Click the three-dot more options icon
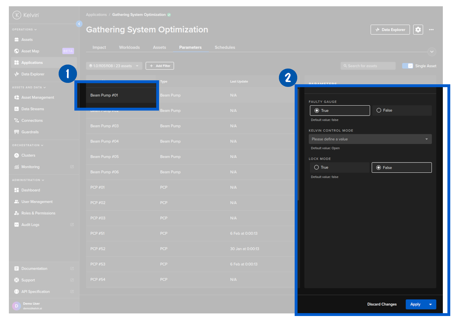The image size is (452, 320). (x=431, y=30)
